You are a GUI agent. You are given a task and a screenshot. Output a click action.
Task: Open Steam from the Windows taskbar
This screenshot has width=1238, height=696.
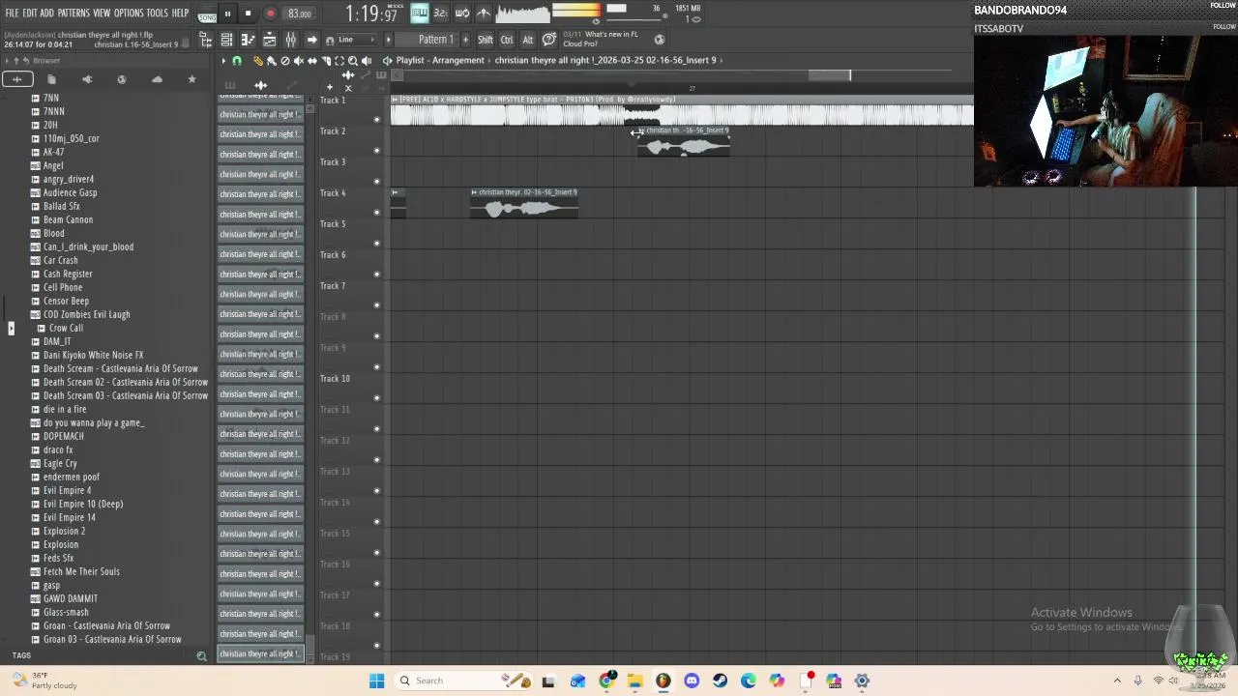point(720,681)
